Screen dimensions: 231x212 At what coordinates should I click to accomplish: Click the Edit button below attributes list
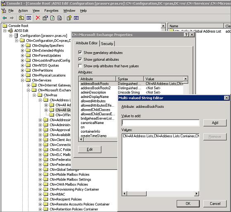coord(90,149)
